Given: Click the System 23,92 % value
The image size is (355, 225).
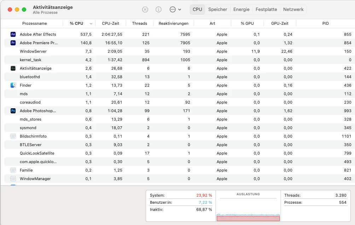Looking at the screenshot, I should pos(204,195).
